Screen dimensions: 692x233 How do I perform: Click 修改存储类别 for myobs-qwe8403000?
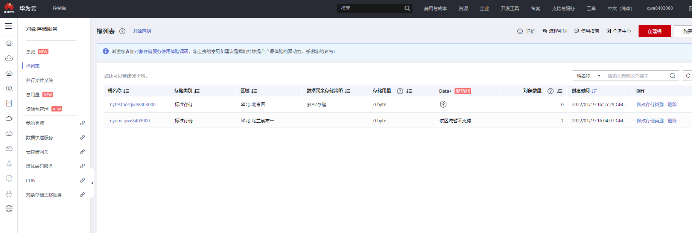(x=650, y=120)
